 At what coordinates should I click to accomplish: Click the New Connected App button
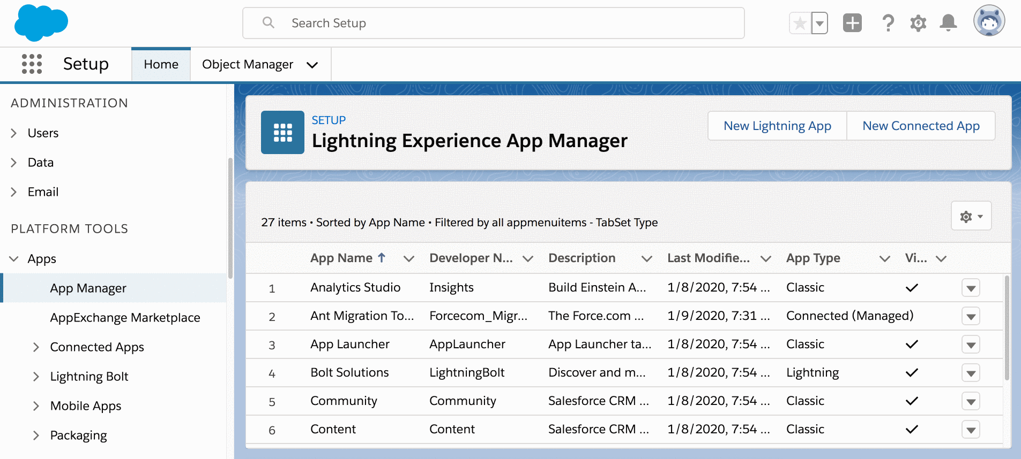pos(920,126)
